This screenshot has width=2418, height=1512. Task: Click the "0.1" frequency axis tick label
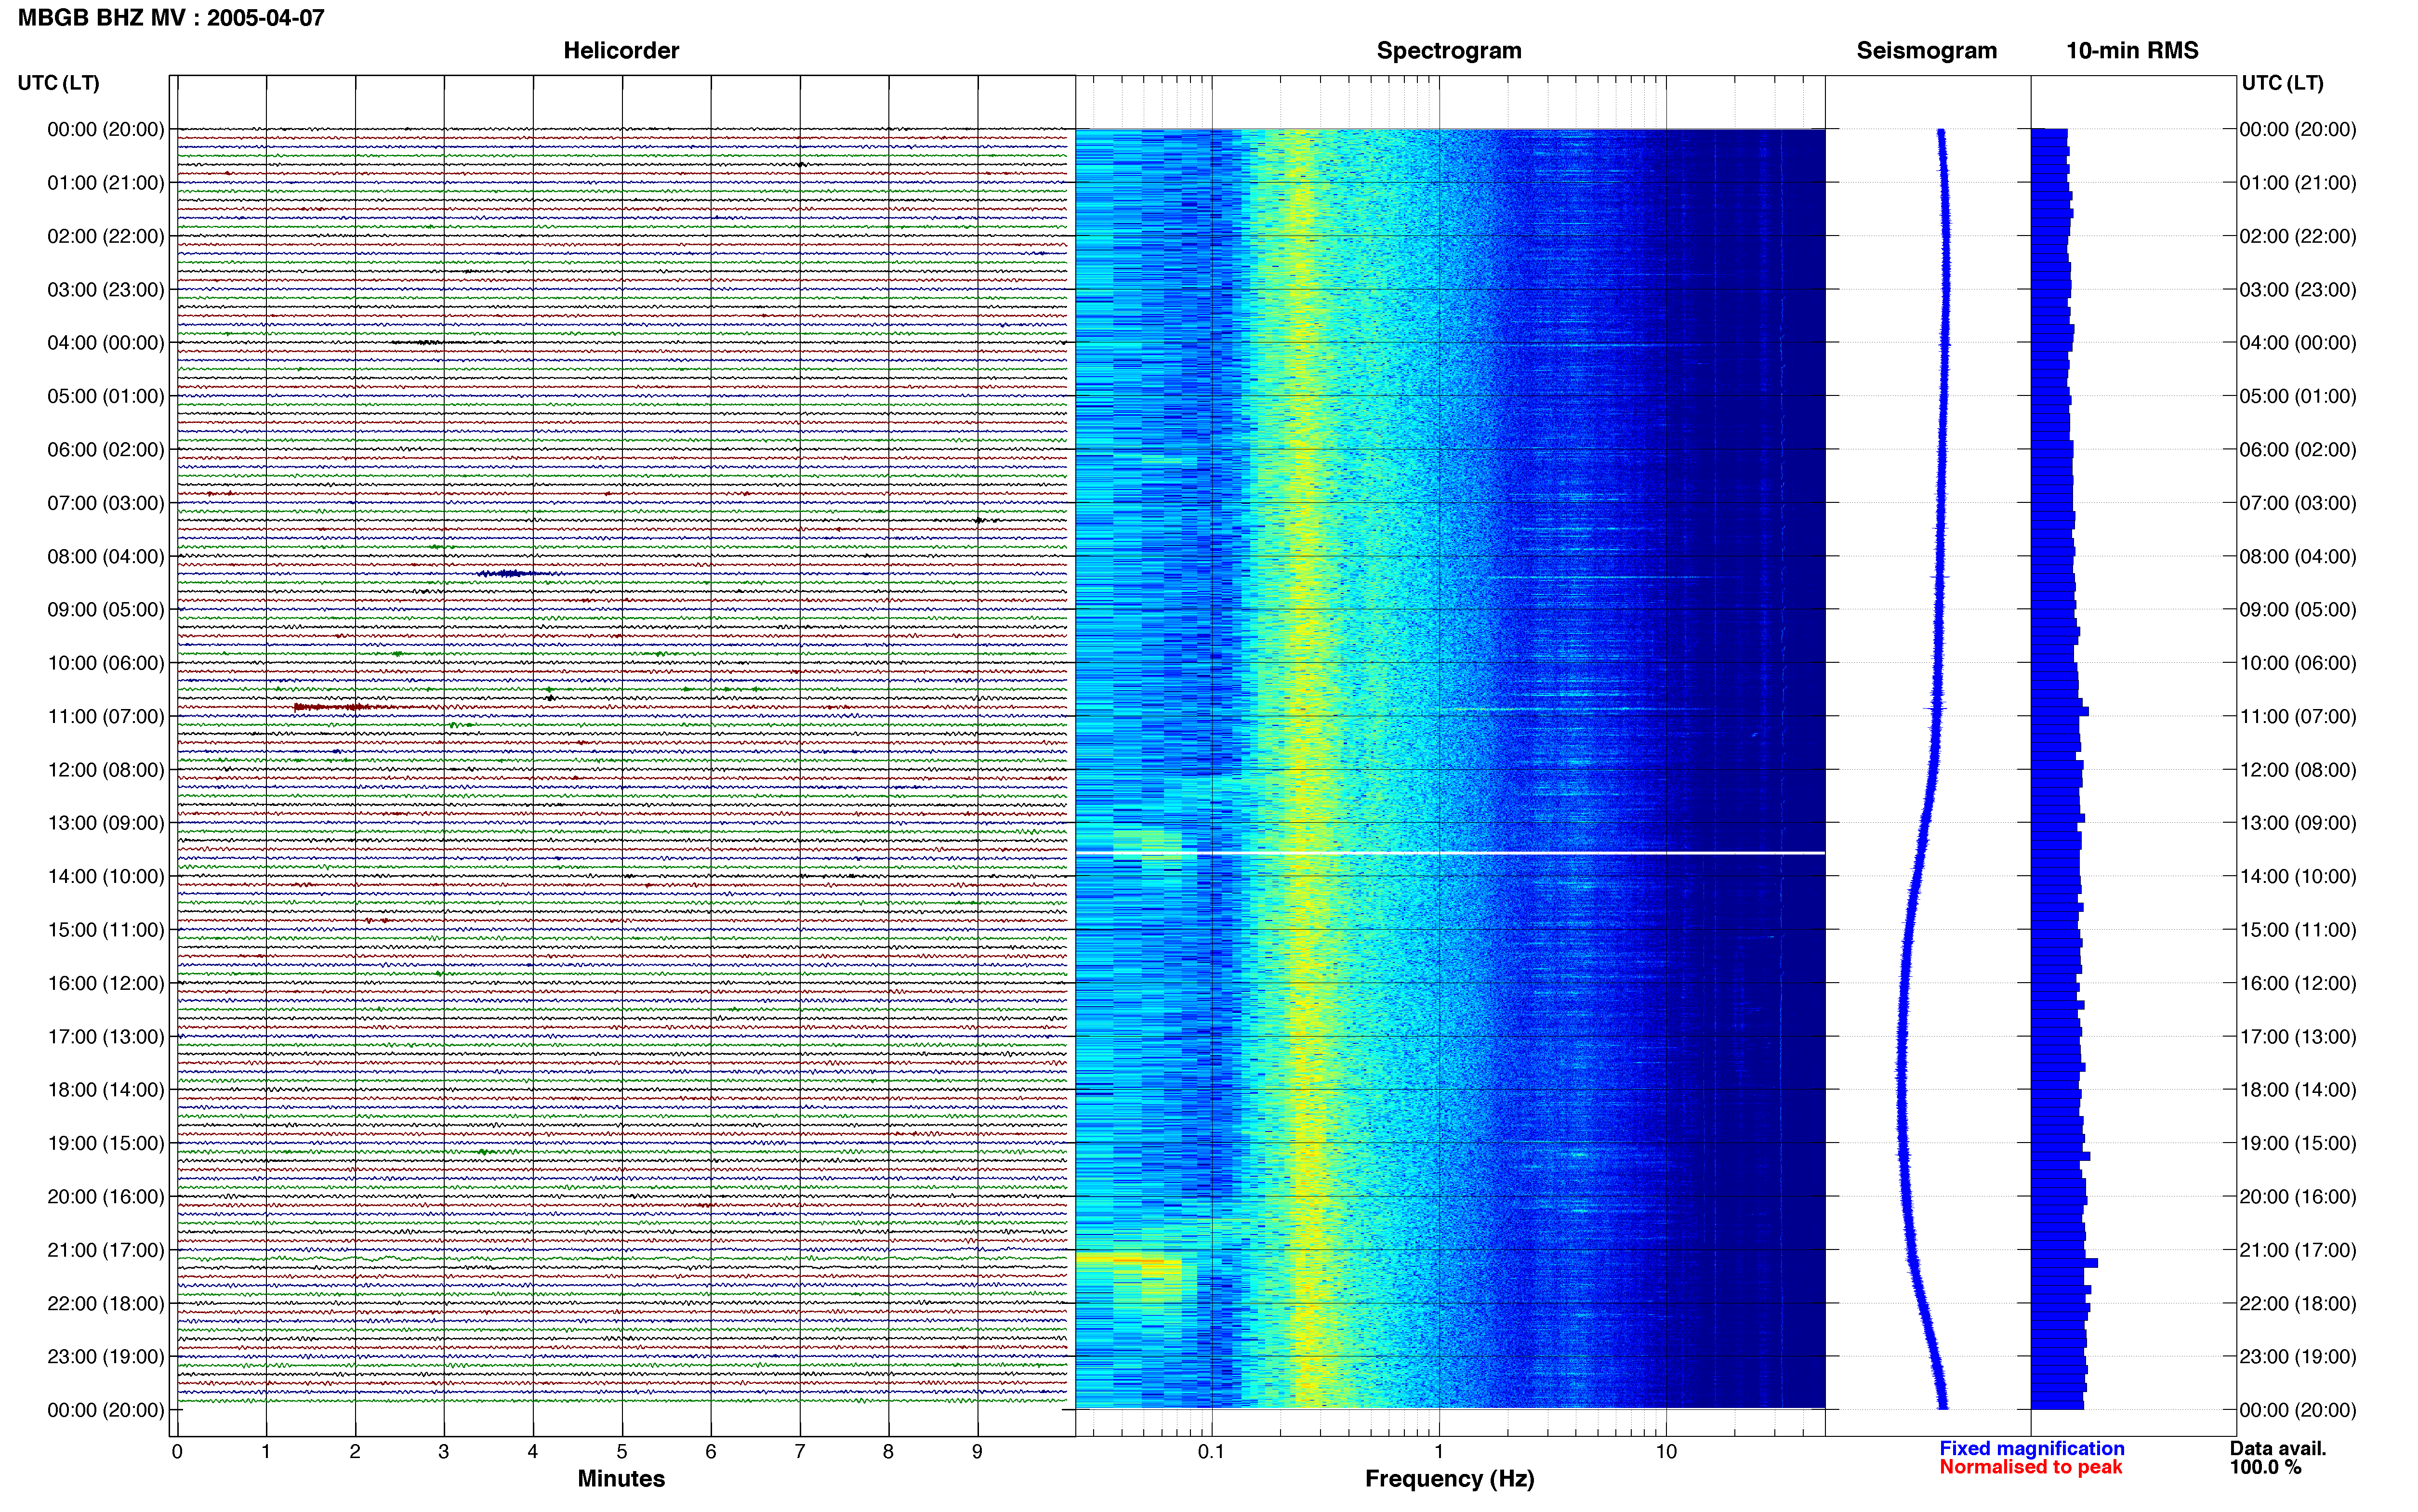tap(1211, 1451)
